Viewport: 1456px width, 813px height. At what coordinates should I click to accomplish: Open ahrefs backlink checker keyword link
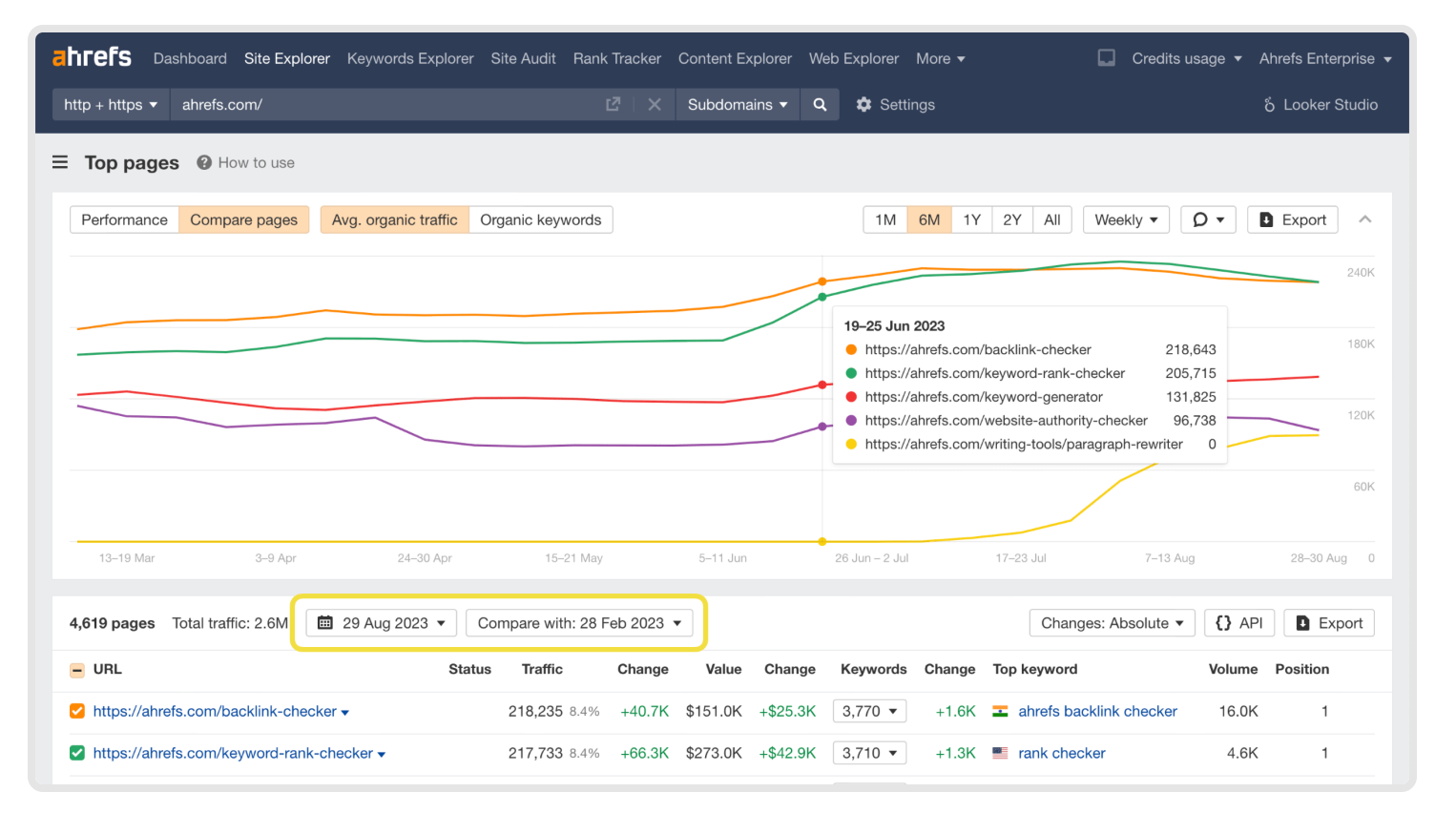[x=1097, y=711]
